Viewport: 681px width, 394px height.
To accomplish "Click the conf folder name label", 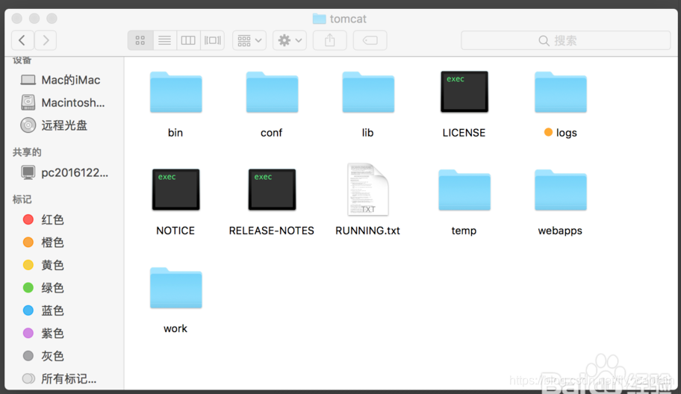I will [272, 133].
